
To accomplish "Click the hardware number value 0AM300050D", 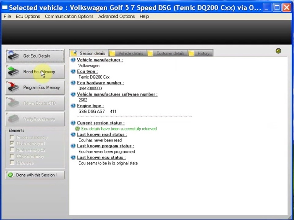I will 90,89.
